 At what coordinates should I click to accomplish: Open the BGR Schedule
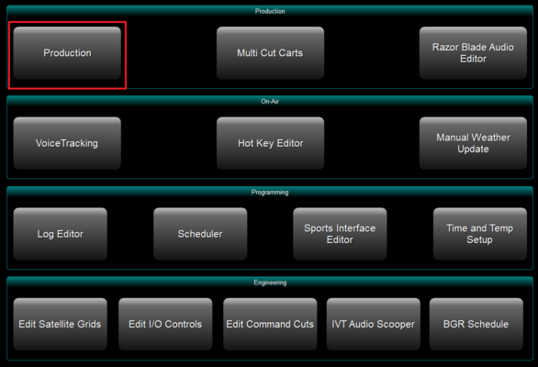(x=476, y=324)
